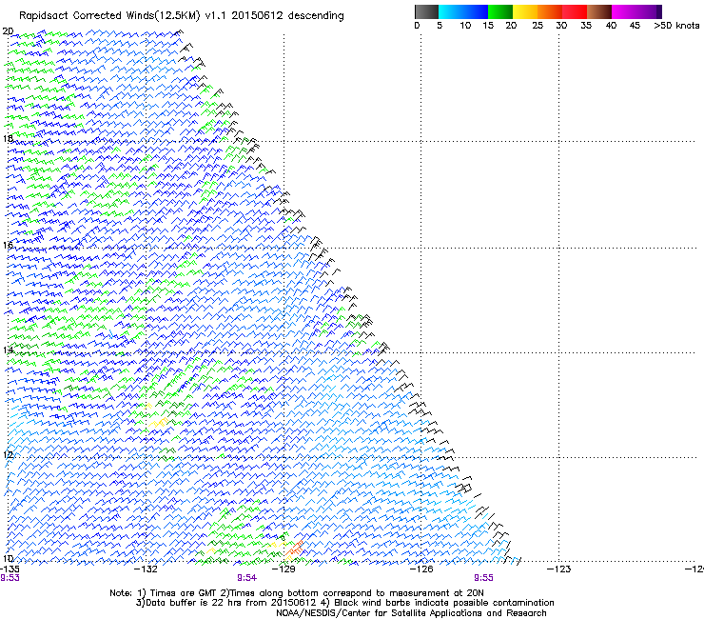Click the latitude label '14' on the left axis

[x=8, y=349]
